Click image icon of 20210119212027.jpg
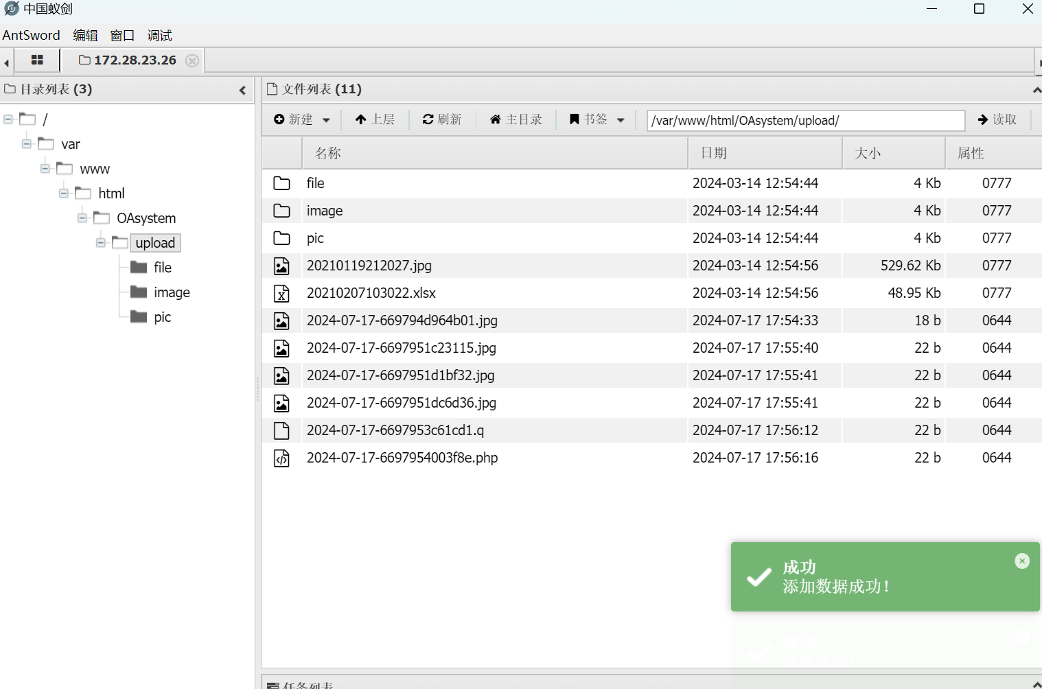1042x689 pixels. tap(281, 266)
